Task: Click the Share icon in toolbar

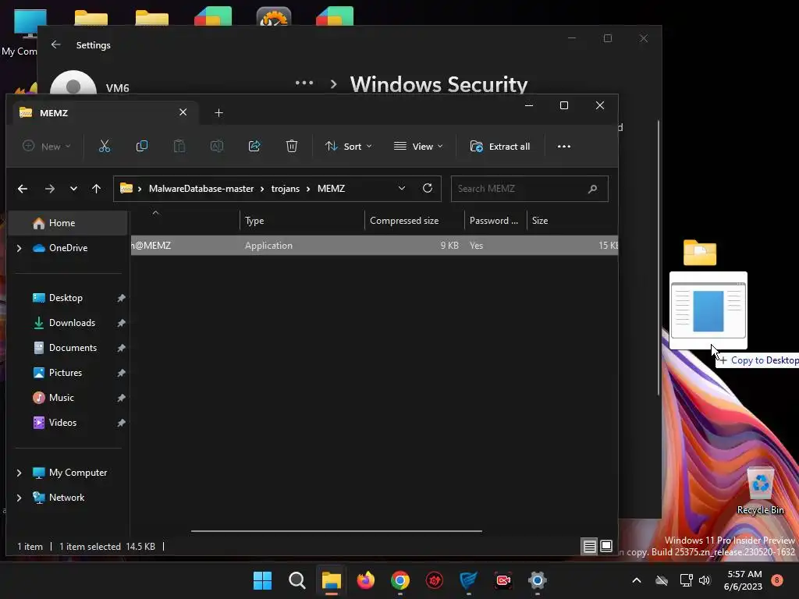Action: [254, 146]
